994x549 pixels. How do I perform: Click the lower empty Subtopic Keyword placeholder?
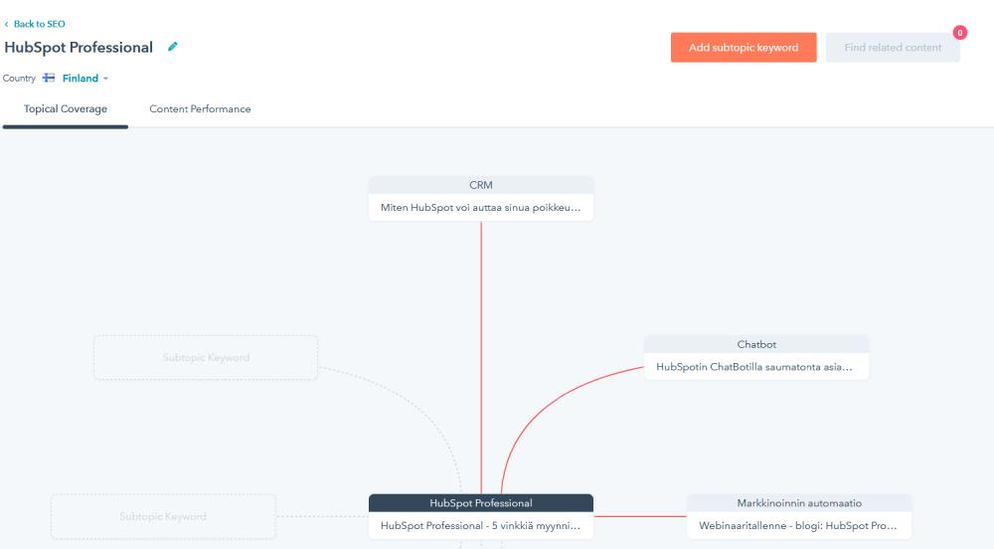click(x=163, y=516)
